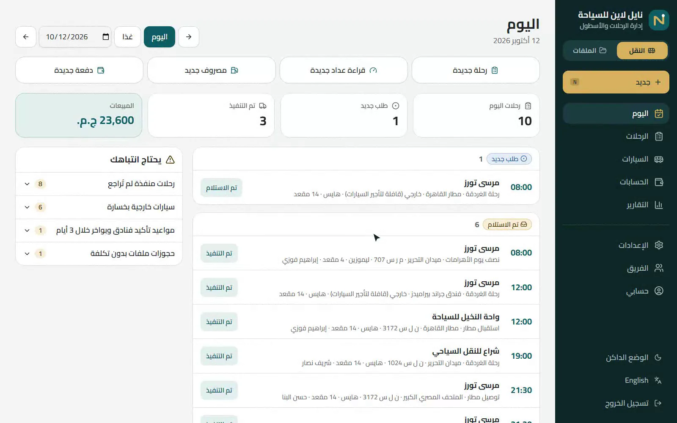This screenshot has width=677, height=423.
Task: Open الحسابات in the sidebar
Action: [616, 182]
